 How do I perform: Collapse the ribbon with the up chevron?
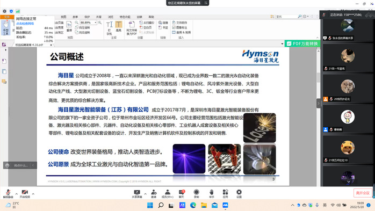click(318, 38)
